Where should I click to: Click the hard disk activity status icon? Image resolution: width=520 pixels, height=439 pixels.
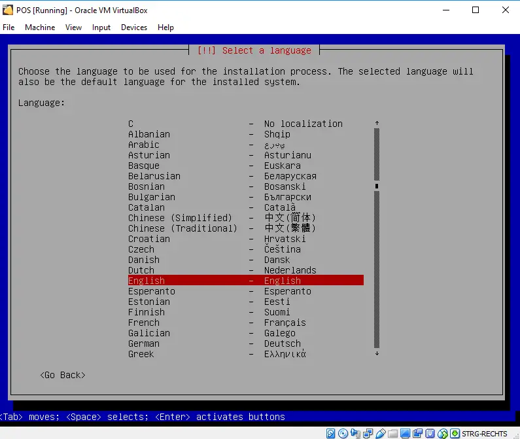click(x=330, y=433)
